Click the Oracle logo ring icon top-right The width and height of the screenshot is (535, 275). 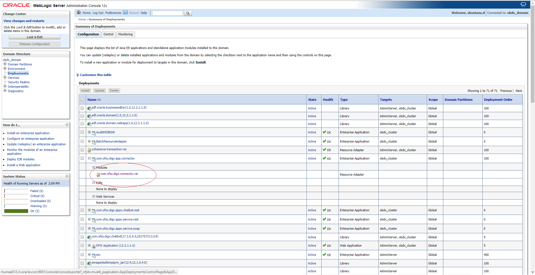[523, 4]
